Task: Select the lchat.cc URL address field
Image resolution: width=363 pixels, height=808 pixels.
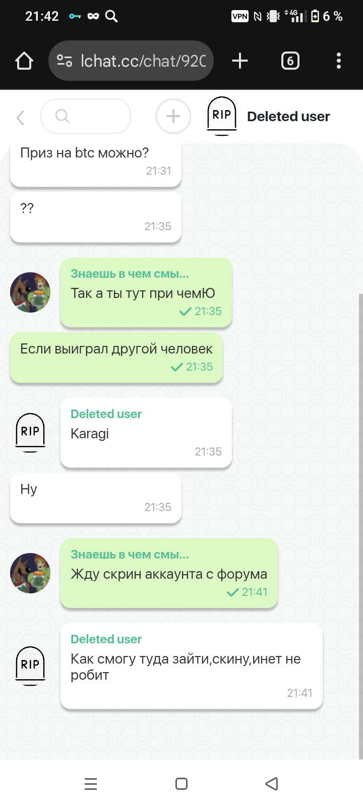Action: click(131, 61)
